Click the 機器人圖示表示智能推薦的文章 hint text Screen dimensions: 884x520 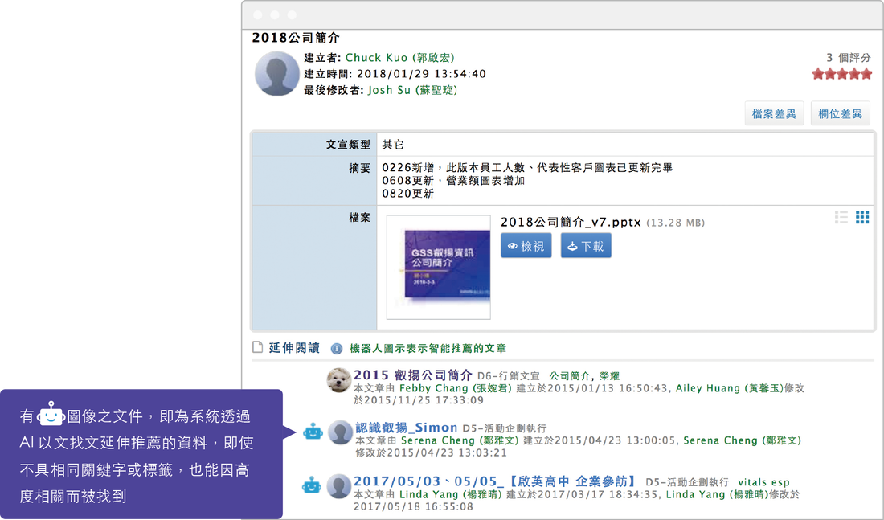click(428, 349)
